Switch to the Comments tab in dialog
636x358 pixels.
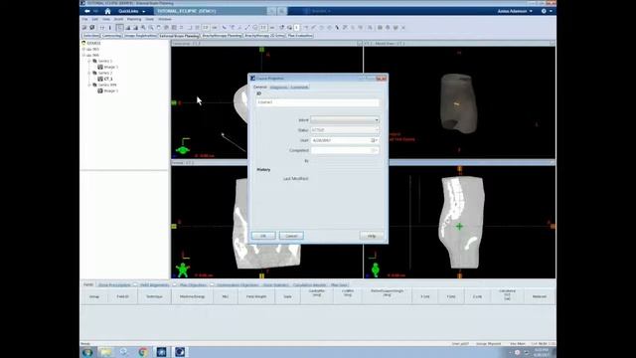point(300,88)
